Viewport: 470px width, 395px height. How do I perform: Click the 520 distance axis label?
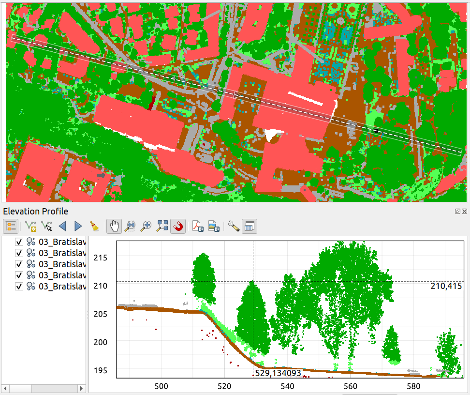pyautogui.click(x=224, y=386)
